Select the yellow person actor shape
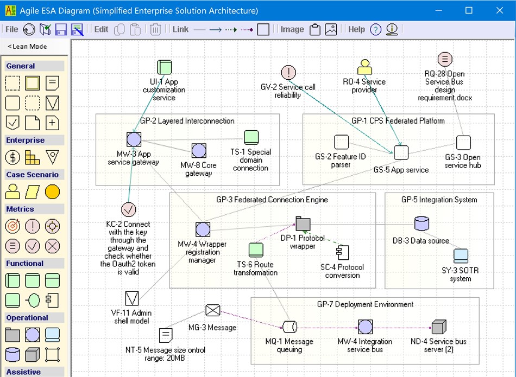Image resolution: width=516 pixels, height=377 pixels. click(12, 192)
